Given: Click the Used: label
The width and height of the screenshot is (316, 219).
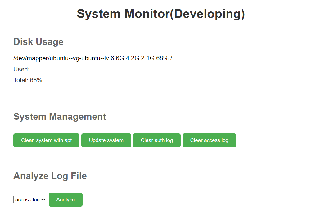Looking at the screenshot, I should pyautogui.click(x=21, y=69).
